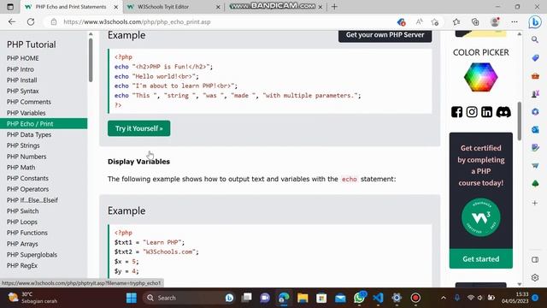The height and width of the screenshot is (308, 547).
Task: Open PHP Functions in sidebar
Action: point(27,233)
